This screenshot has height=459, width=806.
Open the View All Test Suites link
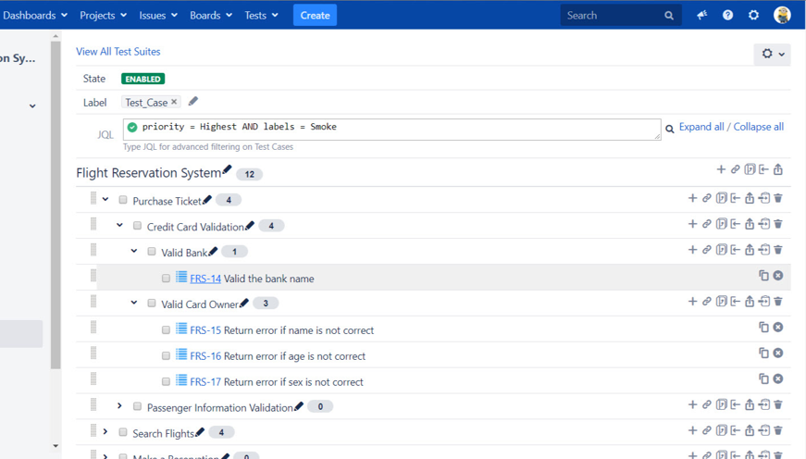[118, 52]
